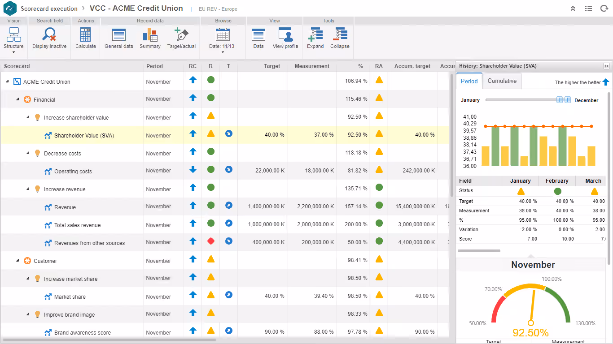Click the February column header in history
Image resolution: width=613 pixels, height=344 pixels.
pos(557,181)
